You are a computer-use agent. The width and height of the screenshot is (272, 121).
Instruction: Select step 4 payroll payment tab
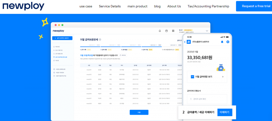pos(147,50)
